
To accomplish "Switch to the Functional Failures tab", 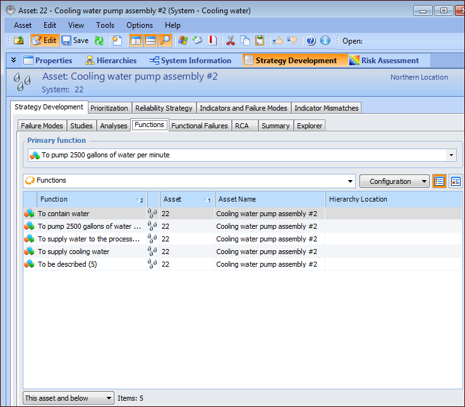I will 200,126.
